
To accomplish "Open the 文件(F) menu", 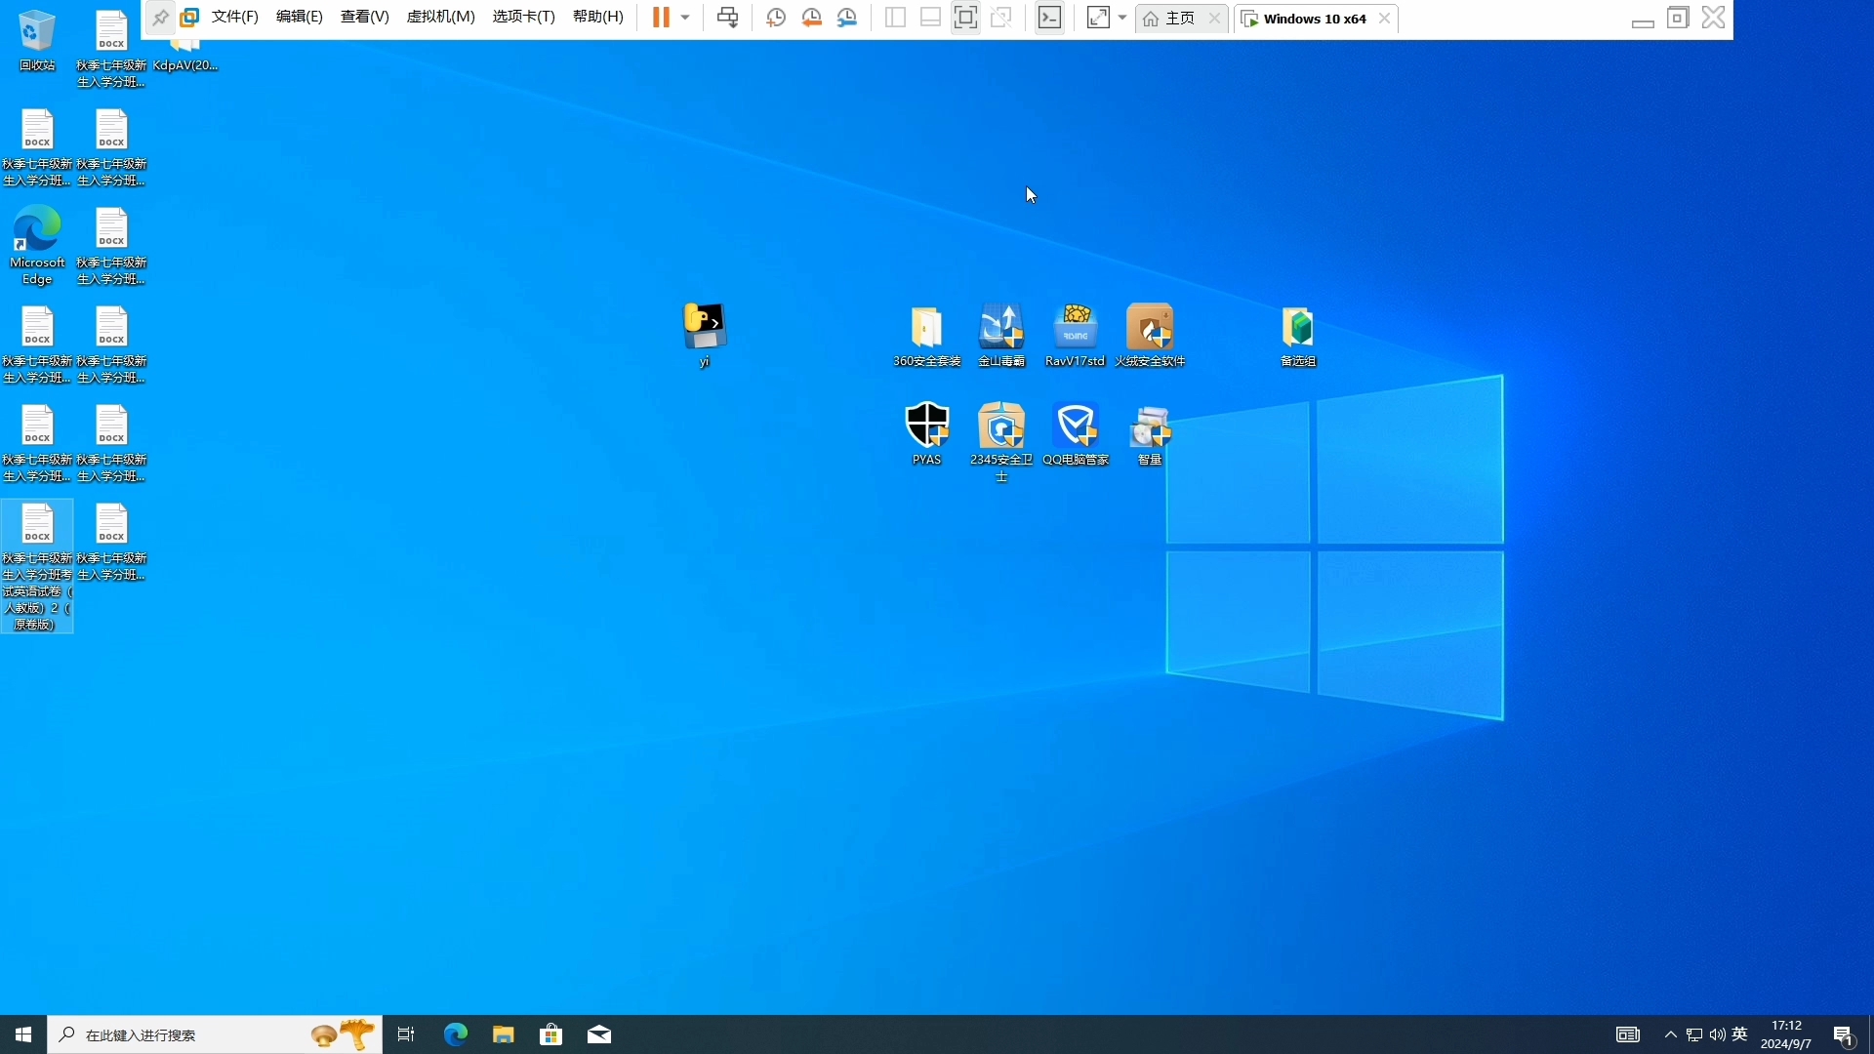I will [x=235, y=18].
